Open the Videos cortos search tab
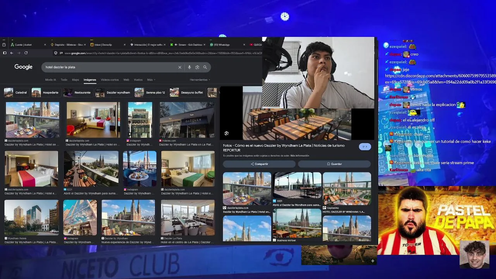This screenshot has height=279, width=496. click(x=110, y=80)
